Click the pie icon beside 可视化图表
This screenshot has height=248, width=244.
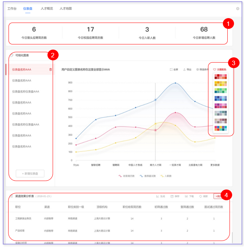pyautogui.click(x=12, y=56)
